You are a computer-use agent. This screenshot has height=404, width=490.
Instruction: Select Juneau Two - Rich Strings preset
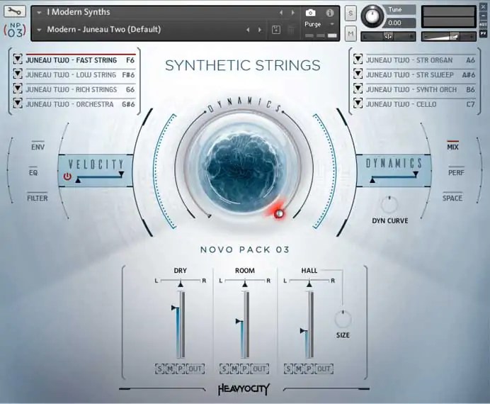pos(80,89)
